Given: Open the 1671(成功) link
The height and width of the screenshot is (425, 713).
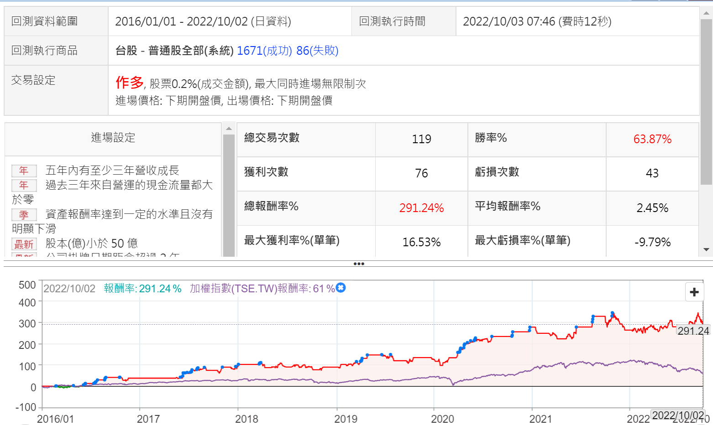Looking at the screenshot, I should (x=264, y=51).
